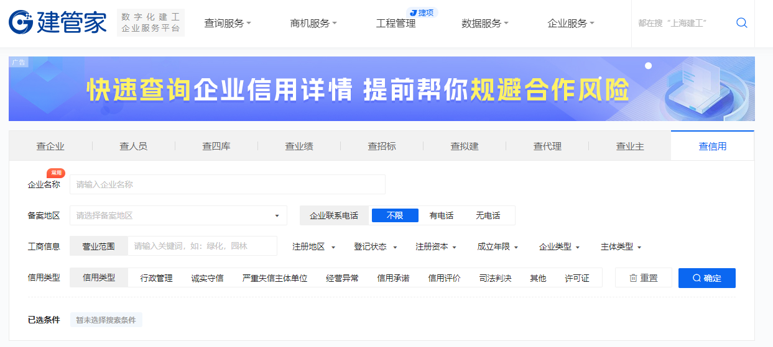Select the 行政管理 credit type
773x347 pixels.
click(156, 278)
